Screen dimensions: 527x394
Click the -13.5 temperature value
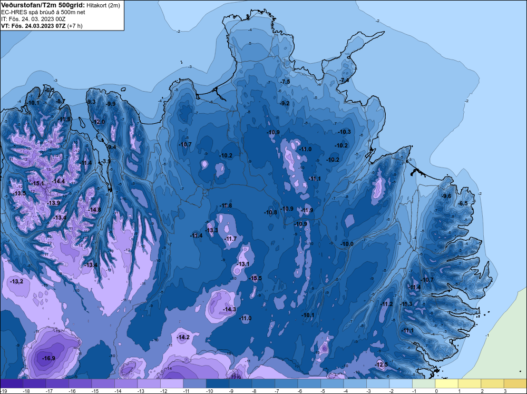[19, 193]
